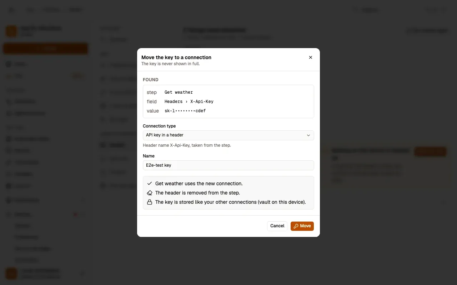Click the FOUND section heading
457x285 pixels.
[x=151, y=80]
